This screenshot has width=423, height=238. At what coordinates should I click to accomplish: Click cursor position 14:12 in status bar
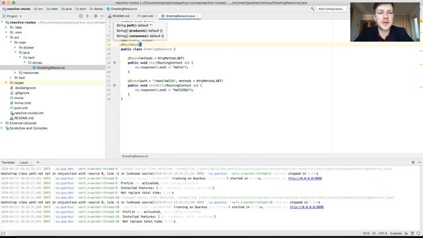pyautogui.click(x=366, y=233)
